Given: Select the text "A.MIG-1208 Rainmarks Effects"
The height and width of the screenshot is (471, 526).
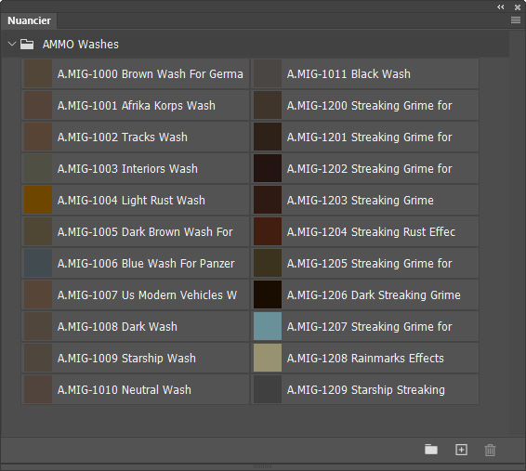Looking at the screenshot, I should point(365,358).
